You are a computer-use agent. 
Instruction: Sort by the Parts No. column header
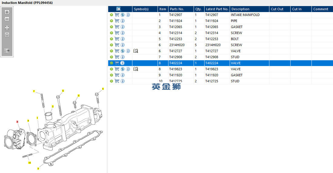(x=181, y=9)
